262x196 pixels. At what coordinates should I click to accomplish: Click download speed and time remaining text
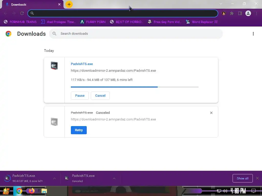point(102,80)
